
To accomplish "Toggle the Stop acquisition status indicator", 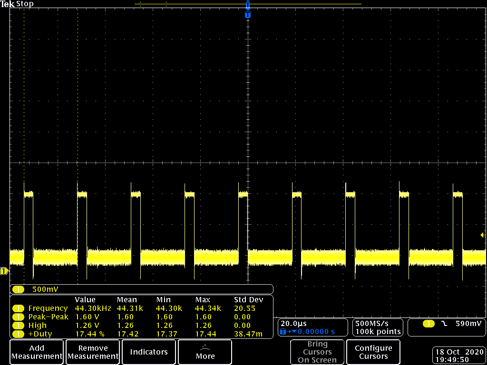I will (25, 4).
